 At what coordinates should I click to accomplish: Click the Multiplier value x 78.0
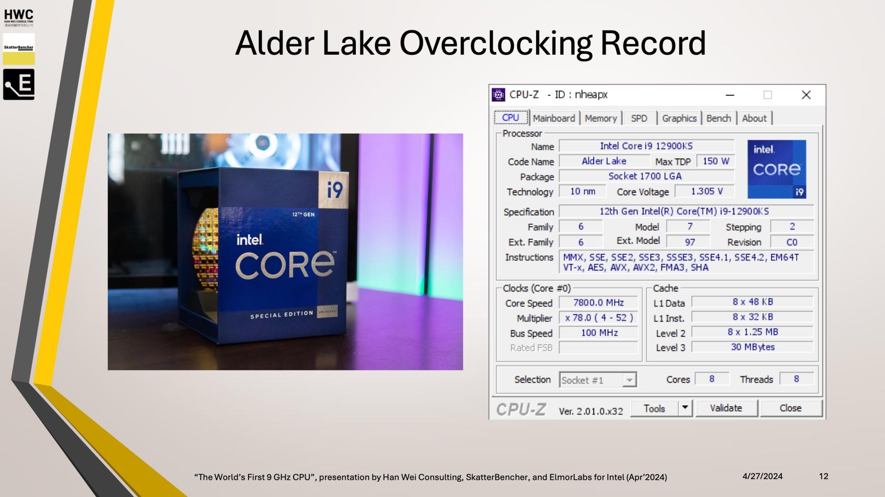pos(598,318)
